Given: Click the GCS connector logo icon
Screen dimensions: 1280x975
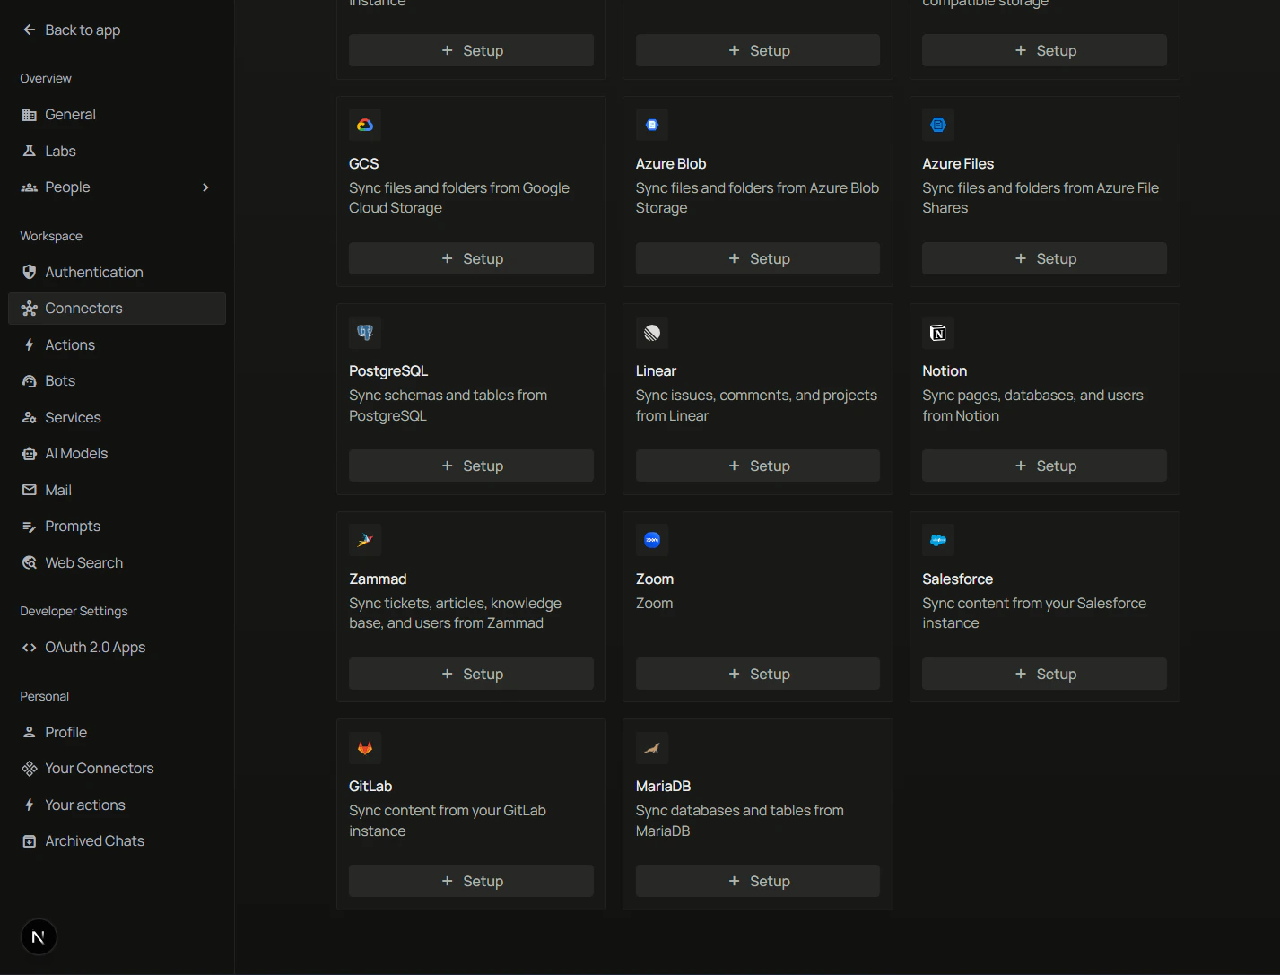Looking at the screenshot, I should [365, 125].
